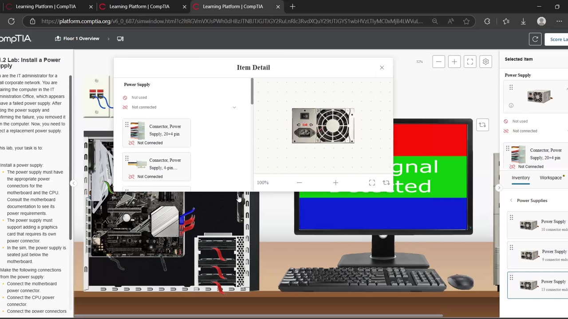Click site info lock icon in address bar
The height and width of the screenshot is (319, 568).
coord(32,21)
